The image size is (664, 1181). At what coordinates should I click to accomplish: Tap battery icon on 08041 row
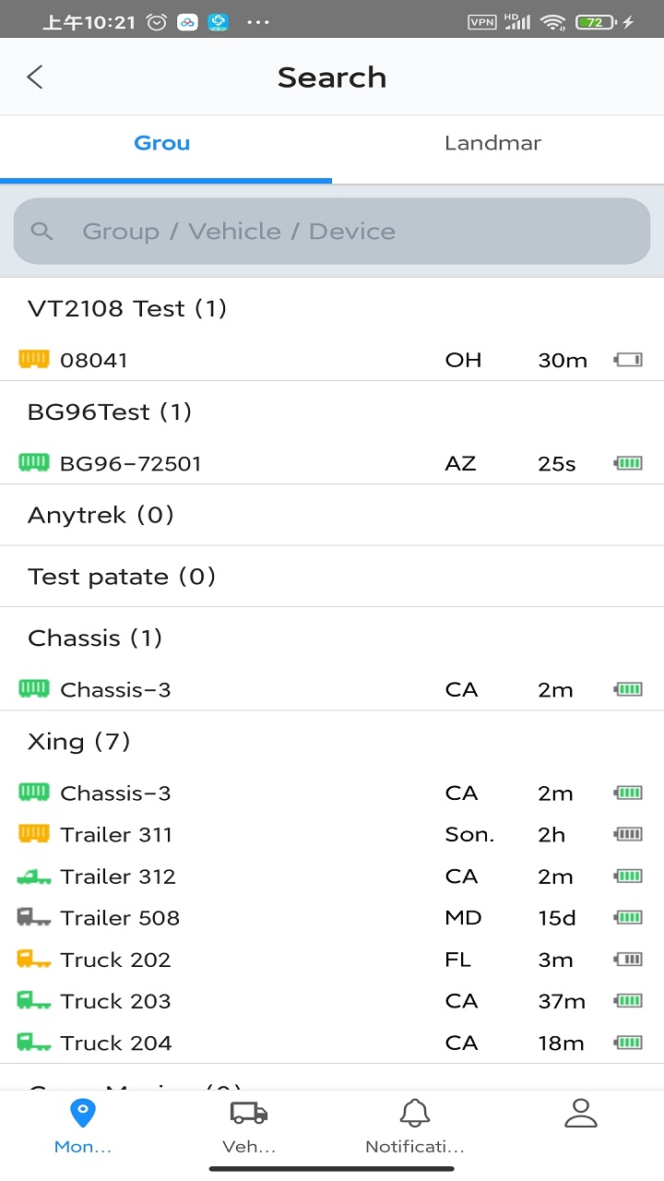[x=628, y=360]
